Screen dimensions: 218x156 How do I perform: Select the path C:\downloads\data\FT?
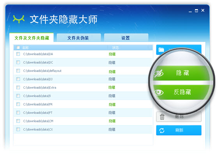coord(38,113)
